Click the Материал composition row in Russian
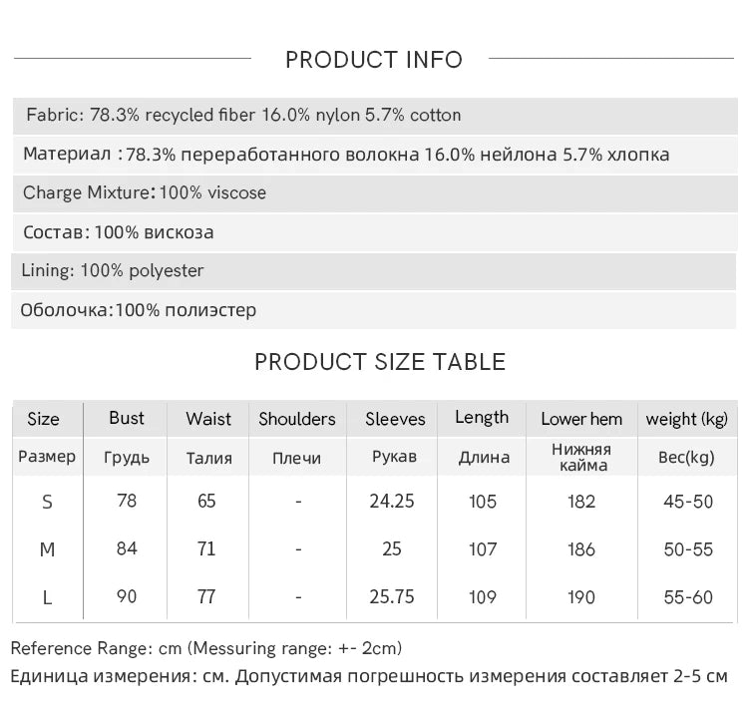This screenshot has width=748, height=715. click(346, 155)
